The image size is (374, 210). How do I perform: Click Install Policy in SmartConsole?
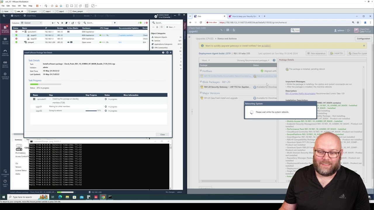29,16
